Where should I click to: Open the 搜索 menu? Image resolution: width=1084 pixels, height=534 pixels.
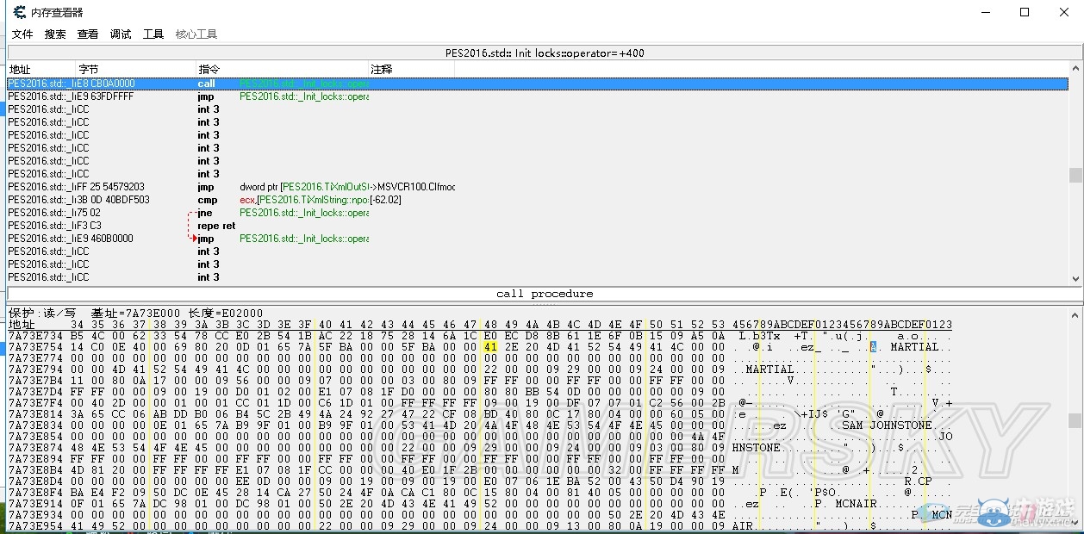point(55,34)
